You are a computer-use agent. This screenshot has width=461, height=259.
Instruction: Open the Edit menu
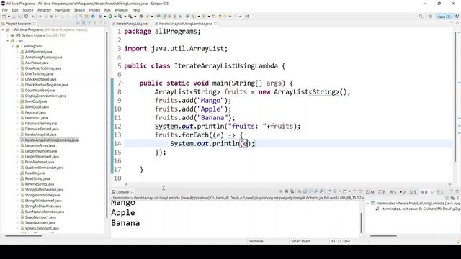pos(15,10)
